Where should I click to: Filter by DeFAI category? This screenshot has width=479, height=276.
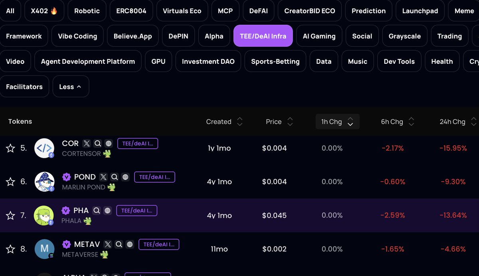pos(259,11)
